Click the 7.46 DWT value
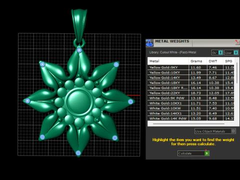Viewport: 240px width, 180px height. (213, 67)
